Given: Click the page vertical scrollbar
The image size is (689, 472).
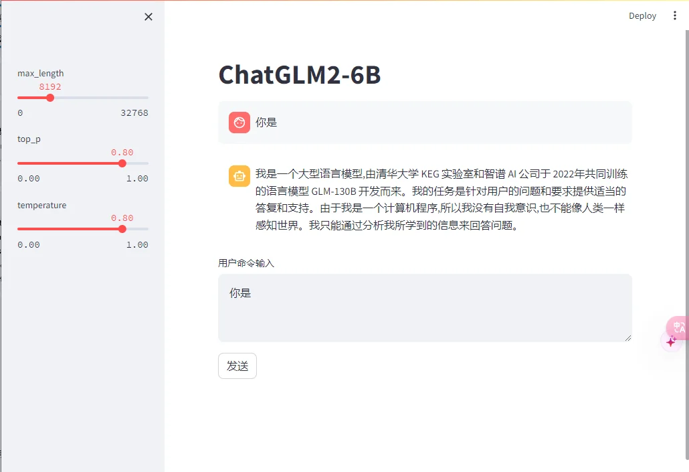Looking at the screenshot, I should tap(687, 244).
